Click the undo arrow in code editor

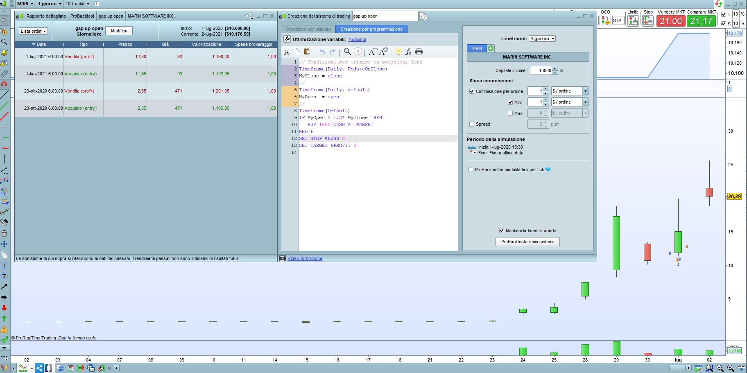click(x=322, y=52)
